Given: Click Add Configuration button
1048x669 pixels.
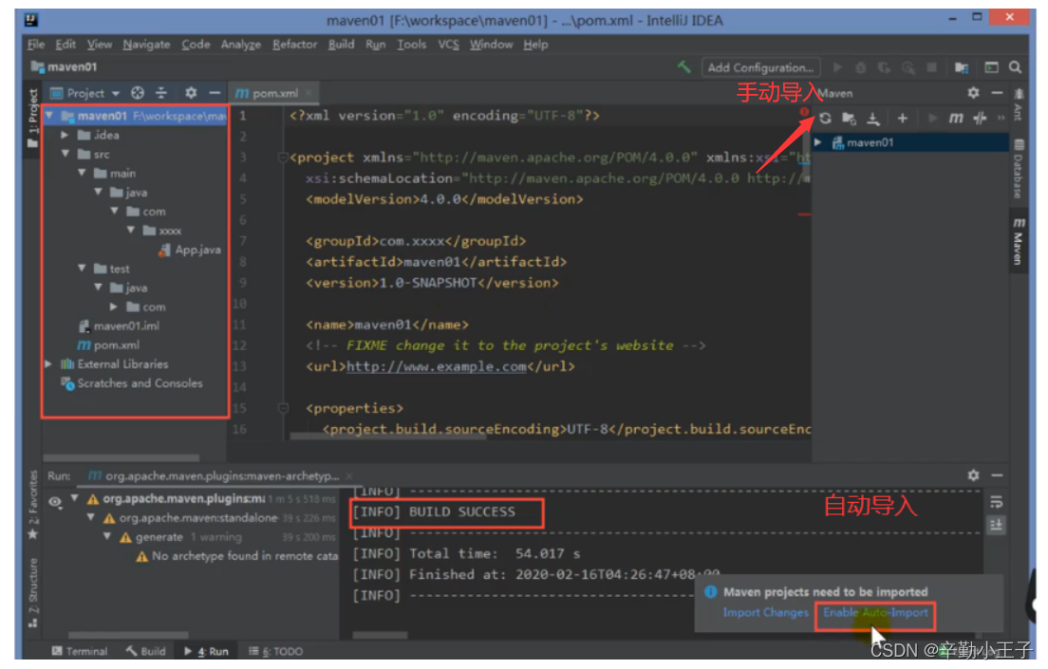Looking at the screenshot, I should [760, 67].
